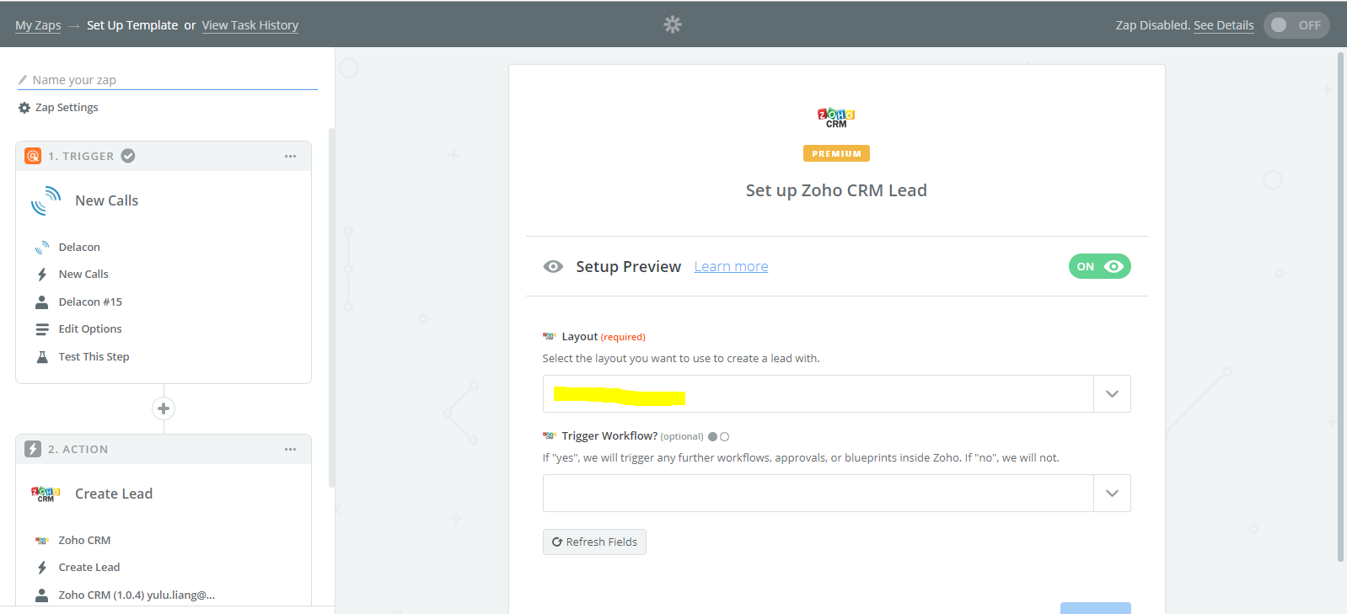This screenshot has height=614, width=1347.
Task: Click the Zap Settings gear icon
Action: click(24, 108)
